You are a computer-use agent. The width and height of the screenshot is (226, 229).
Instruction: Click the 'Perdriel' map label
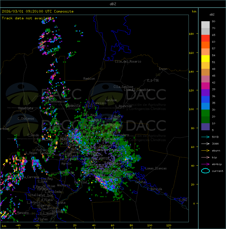[x=66, y=159]
